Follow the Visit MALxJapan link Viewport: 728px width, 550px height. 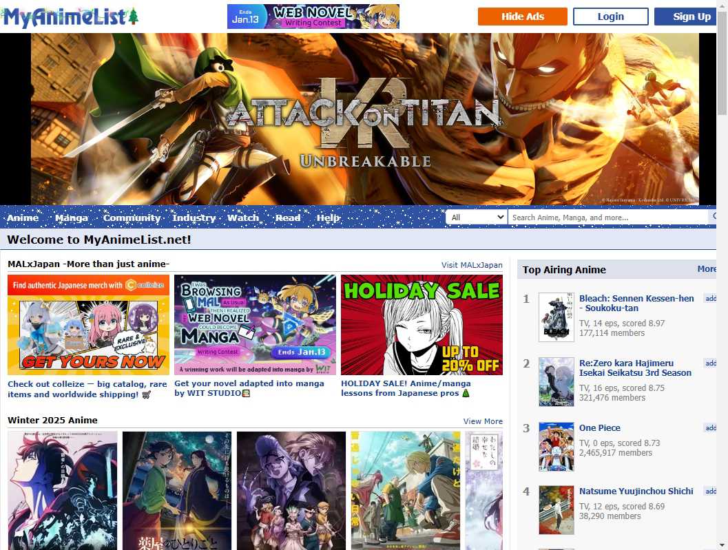pos(472,265)
